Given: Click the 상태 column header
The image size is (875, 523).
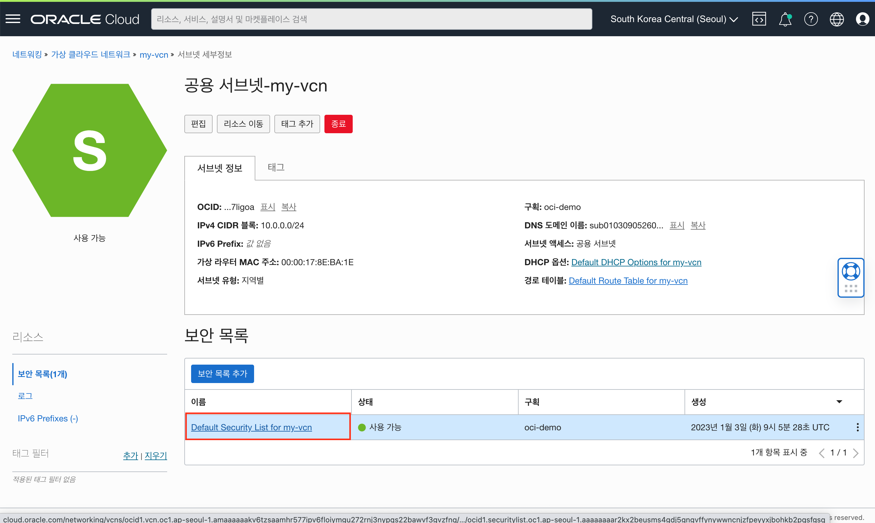Looking at the screenshot, I should click(434, 402).
